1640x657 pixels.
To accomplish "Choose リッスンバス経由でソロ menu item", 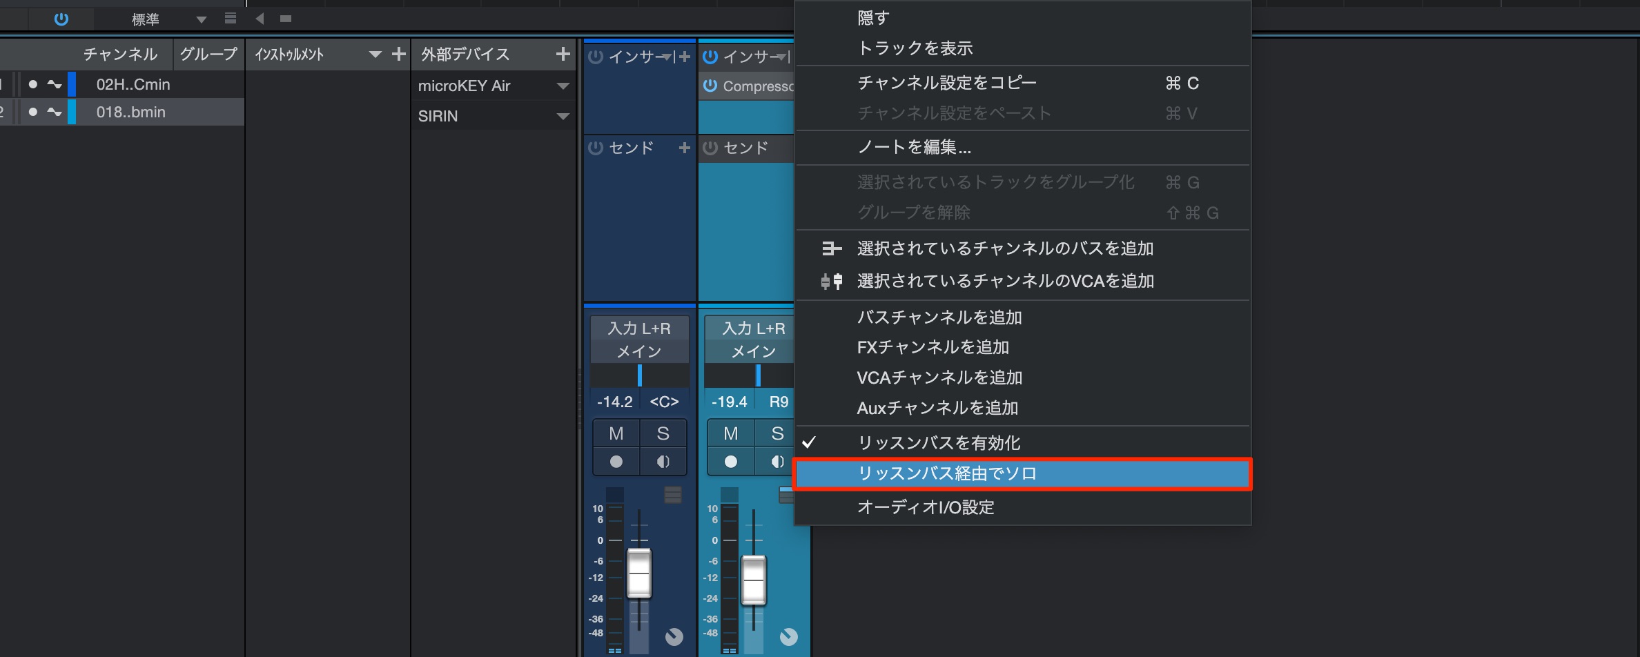I will [1022, 474].
